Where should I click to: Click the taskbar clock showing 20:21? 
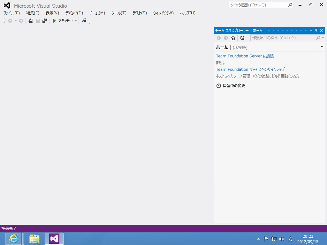tap(308, 239)
